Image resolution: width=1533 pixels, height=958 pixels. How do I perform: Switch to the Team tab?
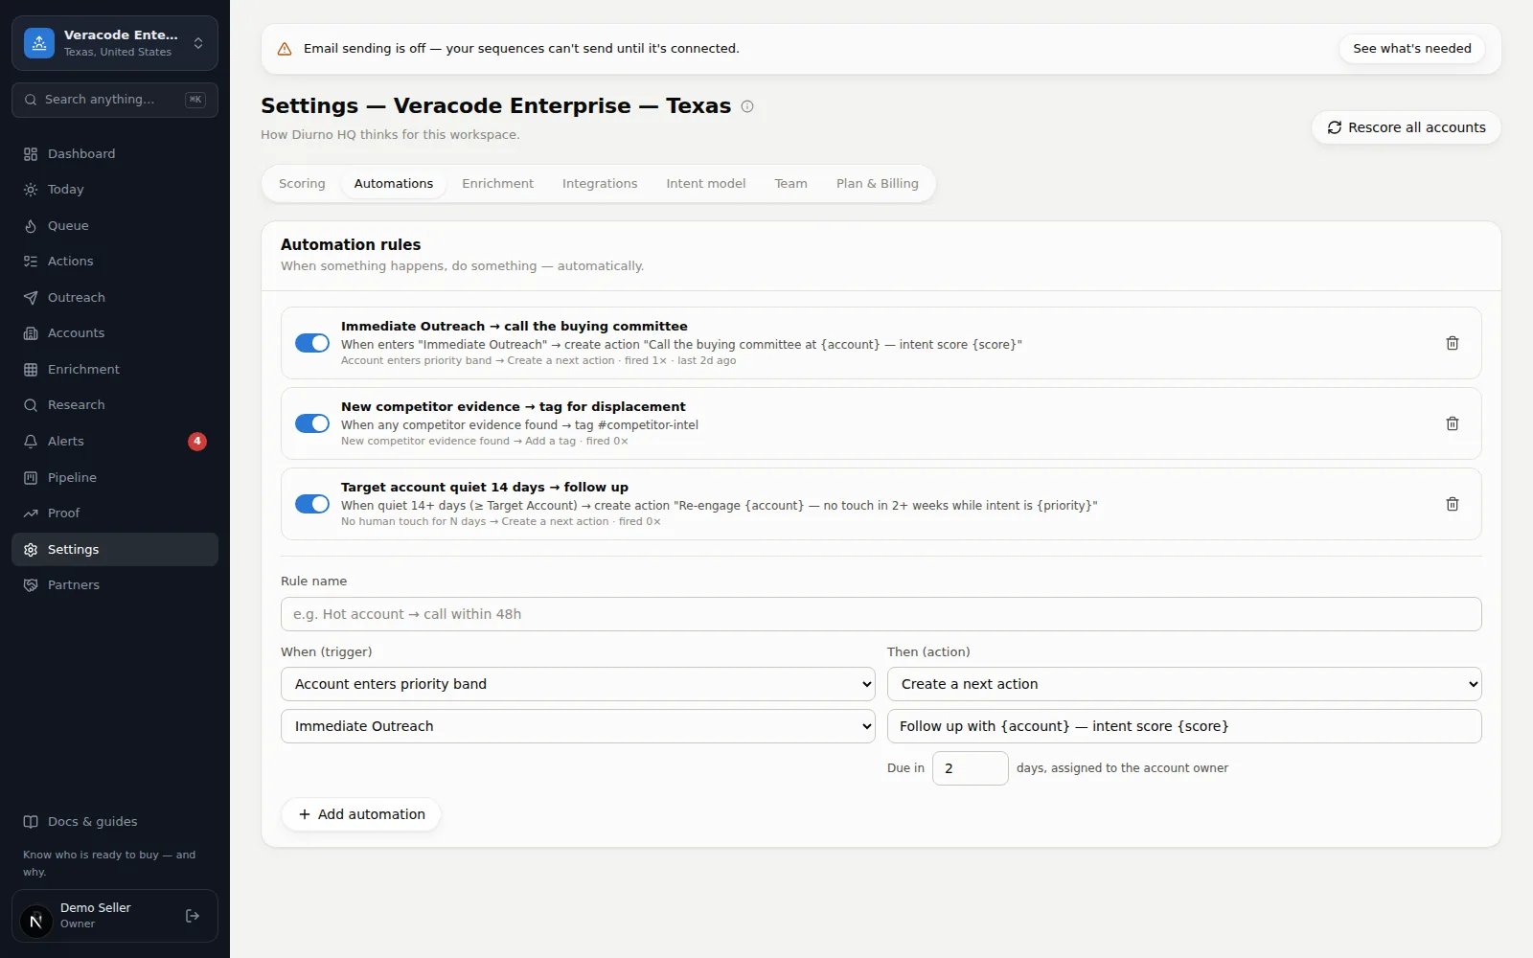tap(790, 184)
